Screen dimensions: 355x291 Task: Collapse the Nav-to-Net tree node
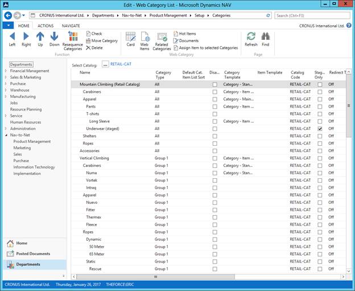pos(6,135)
